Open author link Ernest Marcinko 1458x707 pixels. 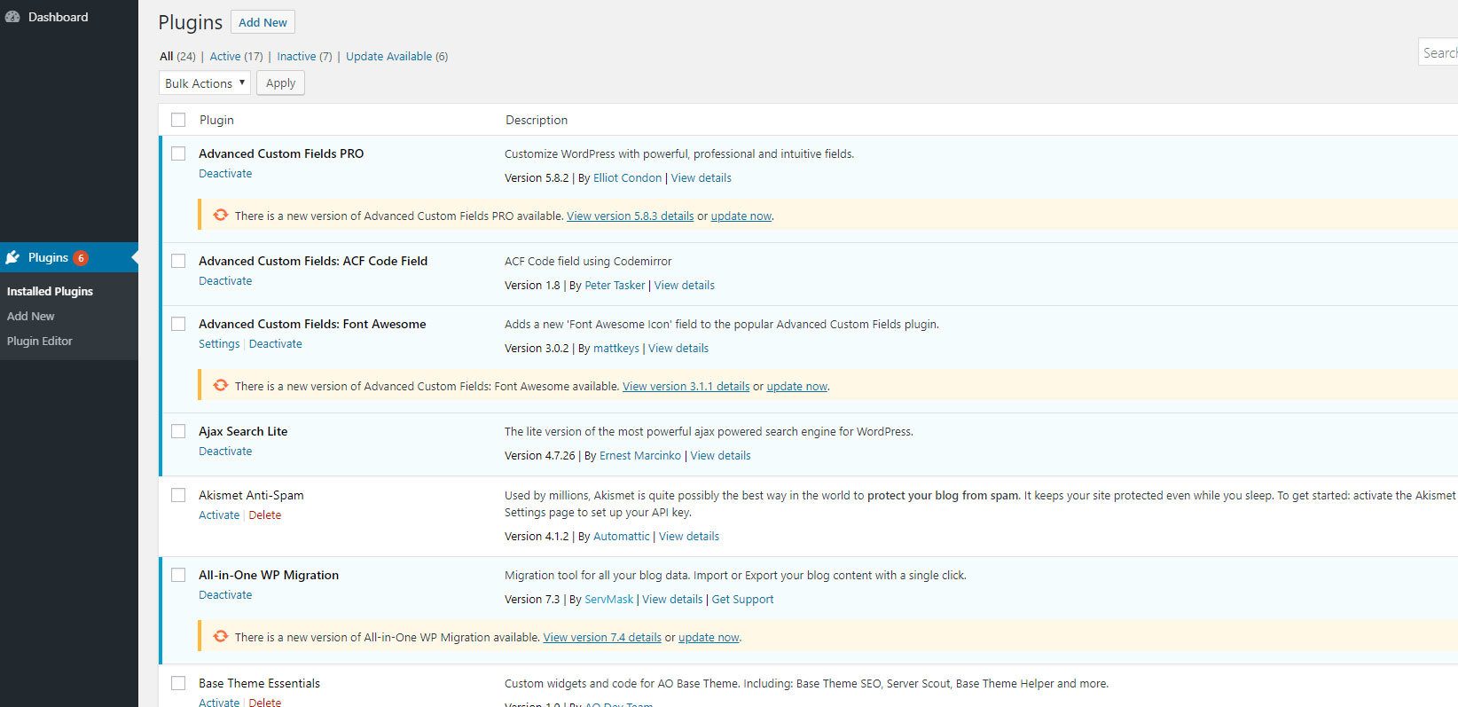(x=640, y=456)
